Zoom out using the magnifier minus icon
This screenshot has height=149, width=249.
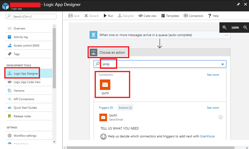245,28
